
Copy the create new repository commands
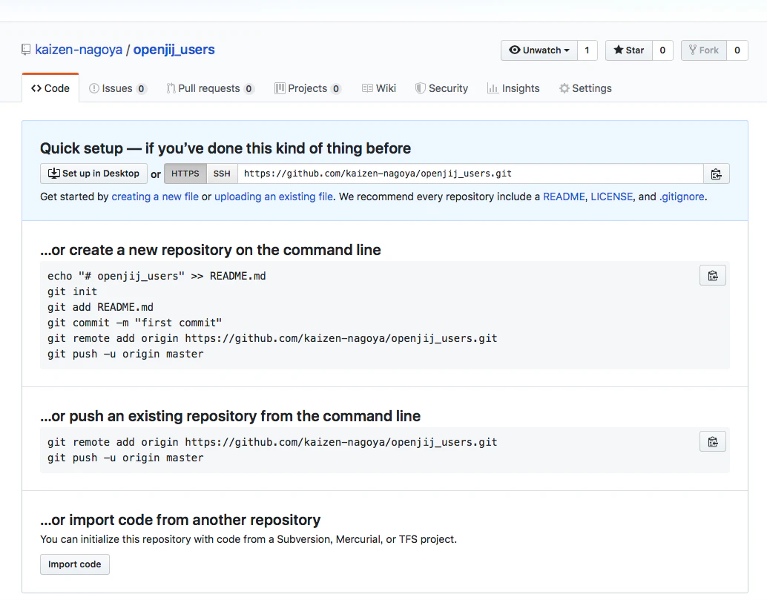[x=713, y=276]
